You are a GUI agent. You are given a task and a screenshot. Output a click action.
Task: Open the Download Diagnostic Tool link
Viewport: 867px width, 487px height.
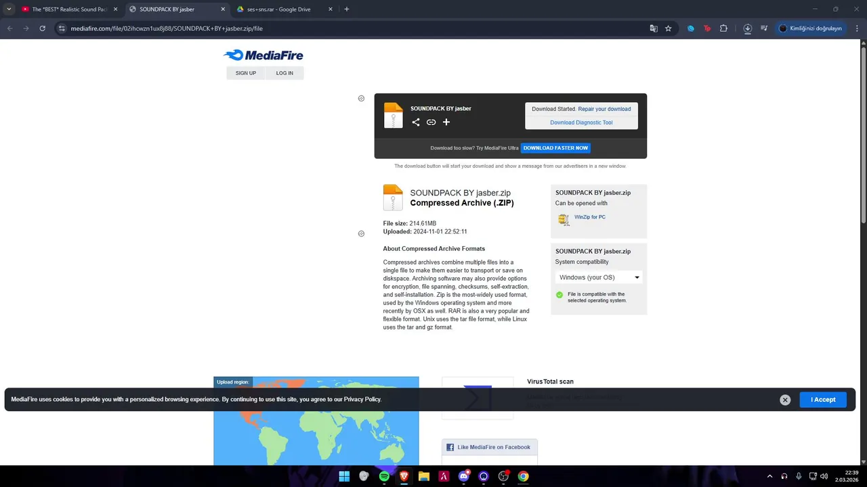581,122
